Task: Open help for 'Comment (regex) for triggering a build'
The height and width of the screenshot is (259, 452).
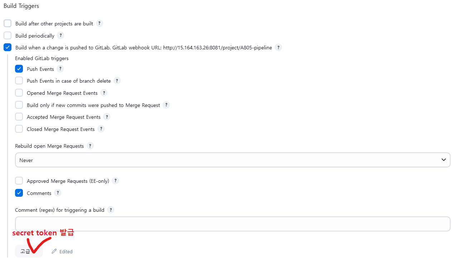Action: click(x=111, y=210)
